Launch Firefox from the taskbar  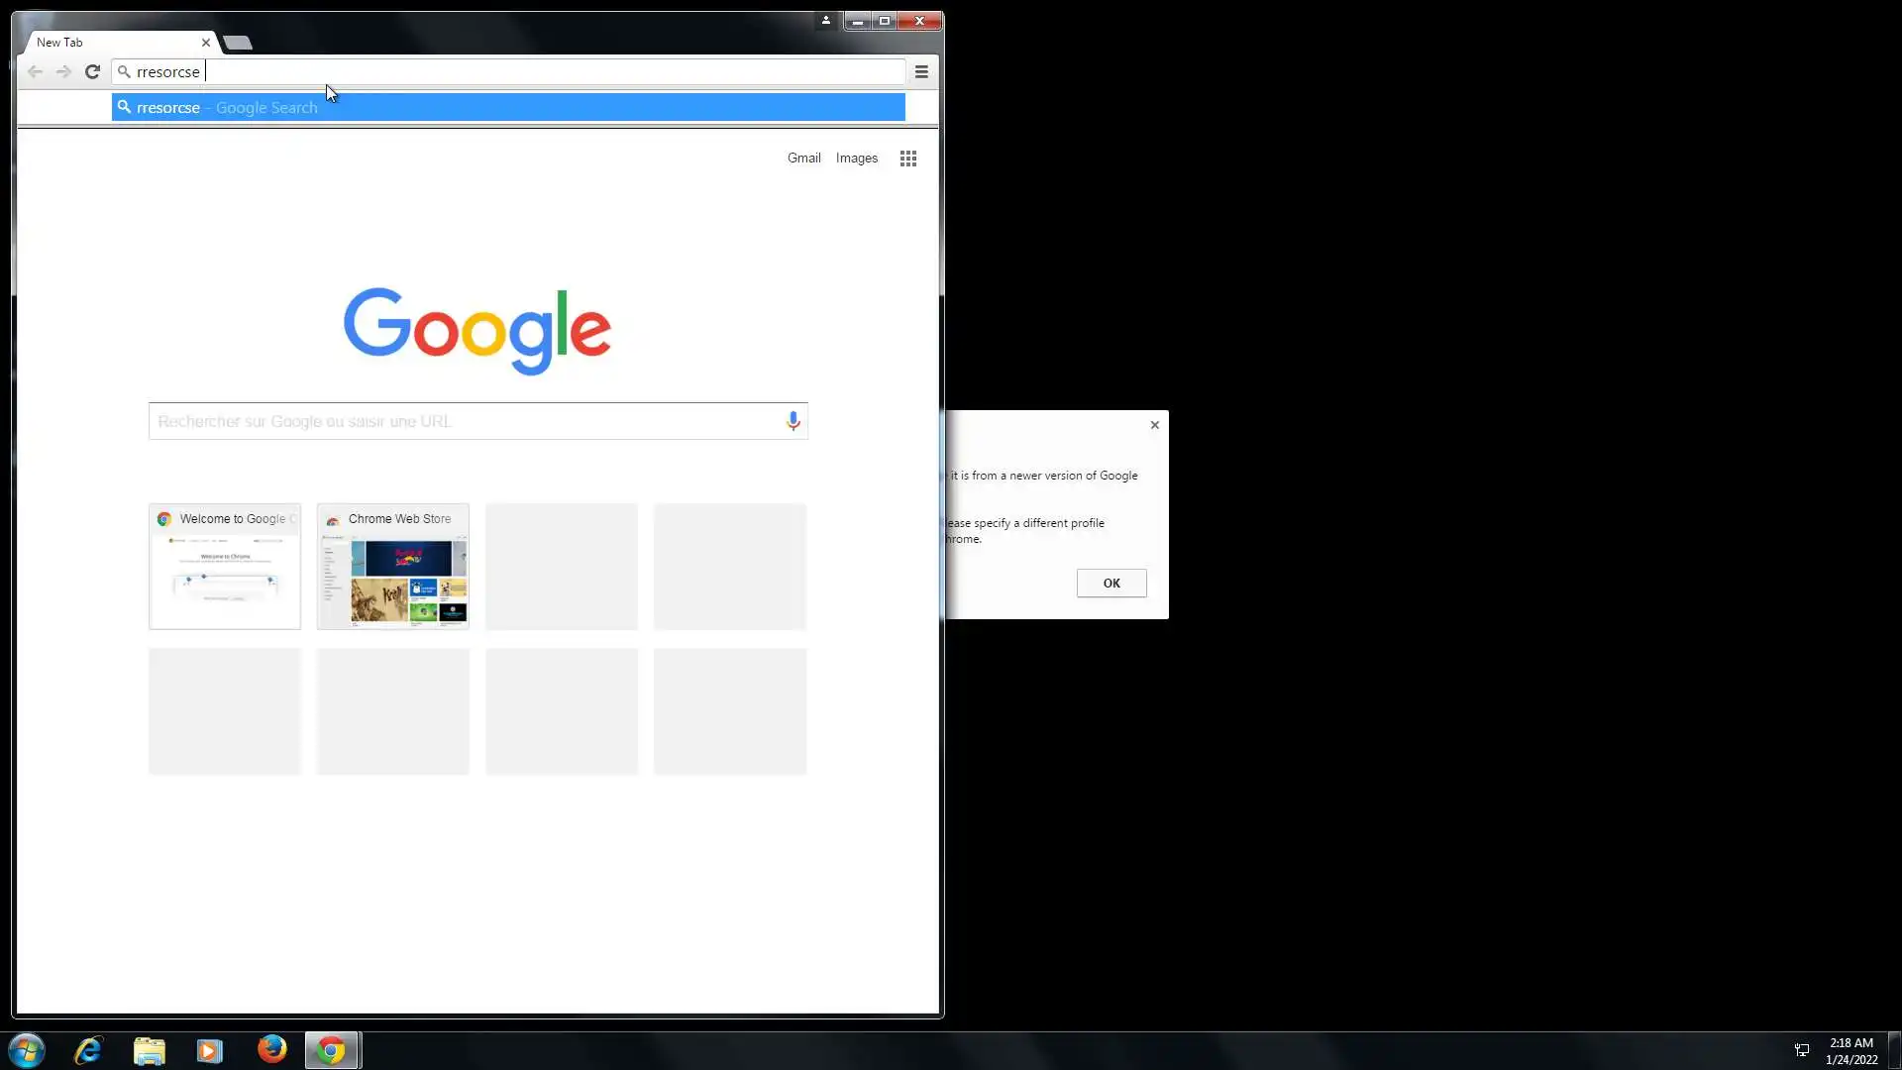coord(271,1049)
